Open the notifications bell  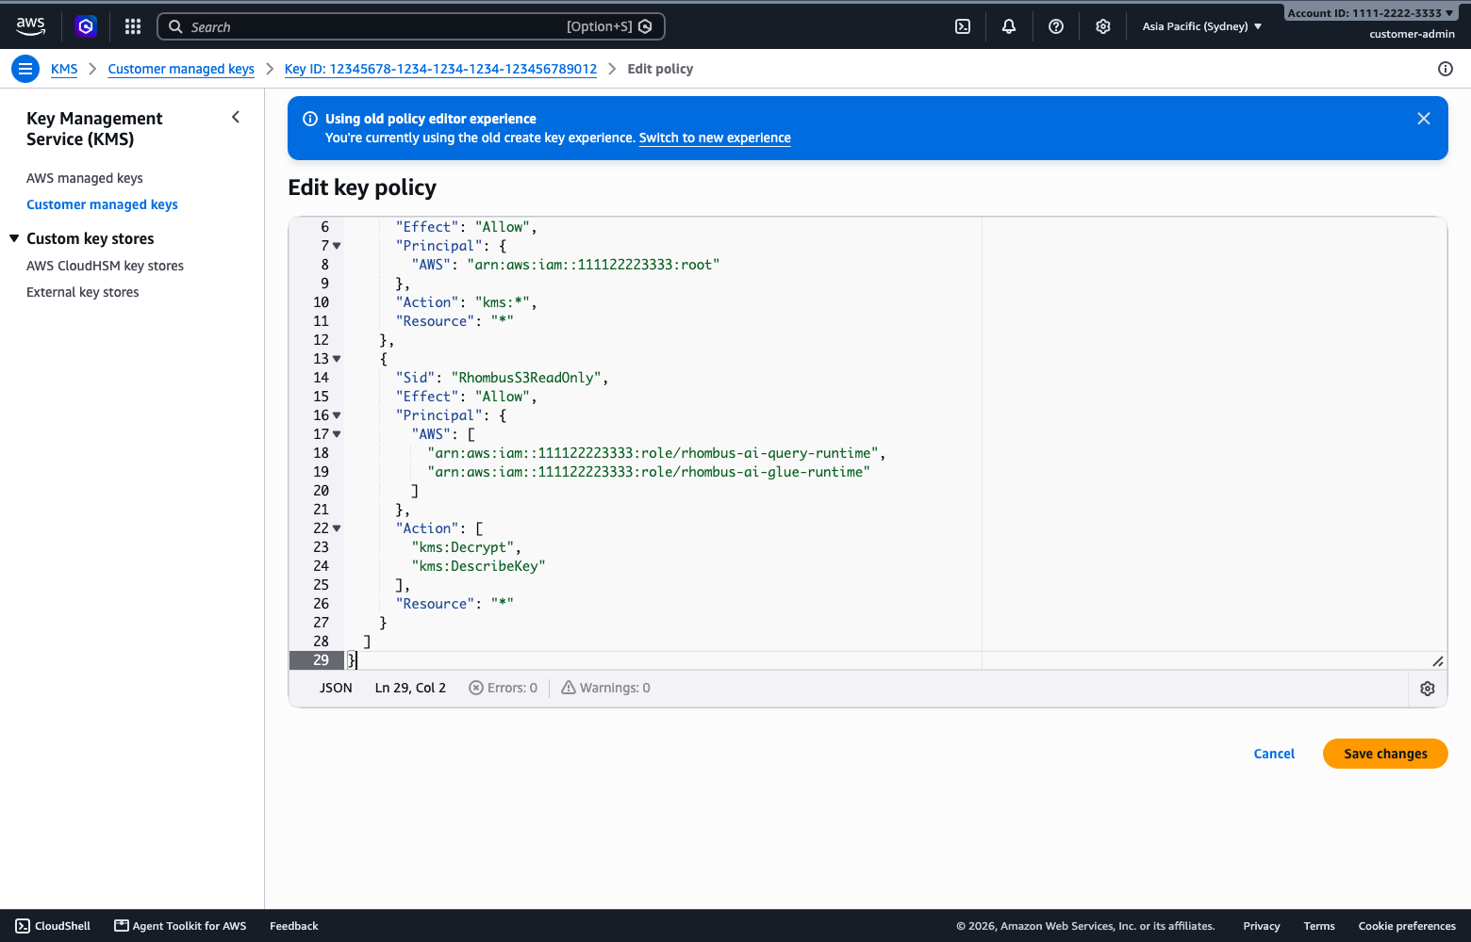coord(1009,26)
